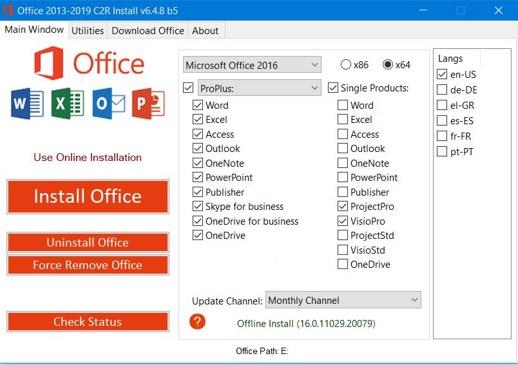Select the x86 architecture radio button
This screenshot has height=365, width=518.
(x=346, y=64)
